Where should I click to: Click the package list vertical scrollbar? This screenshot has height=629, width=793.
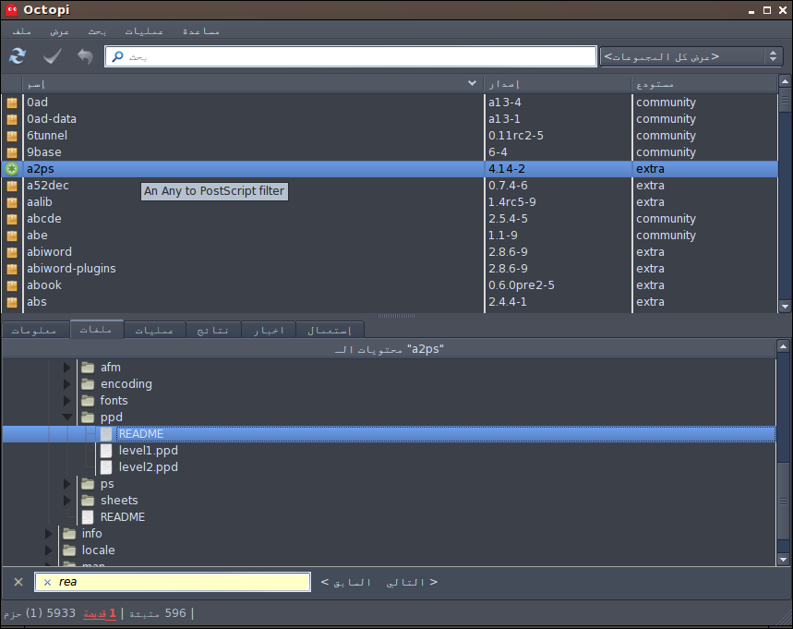click(785, 194)
